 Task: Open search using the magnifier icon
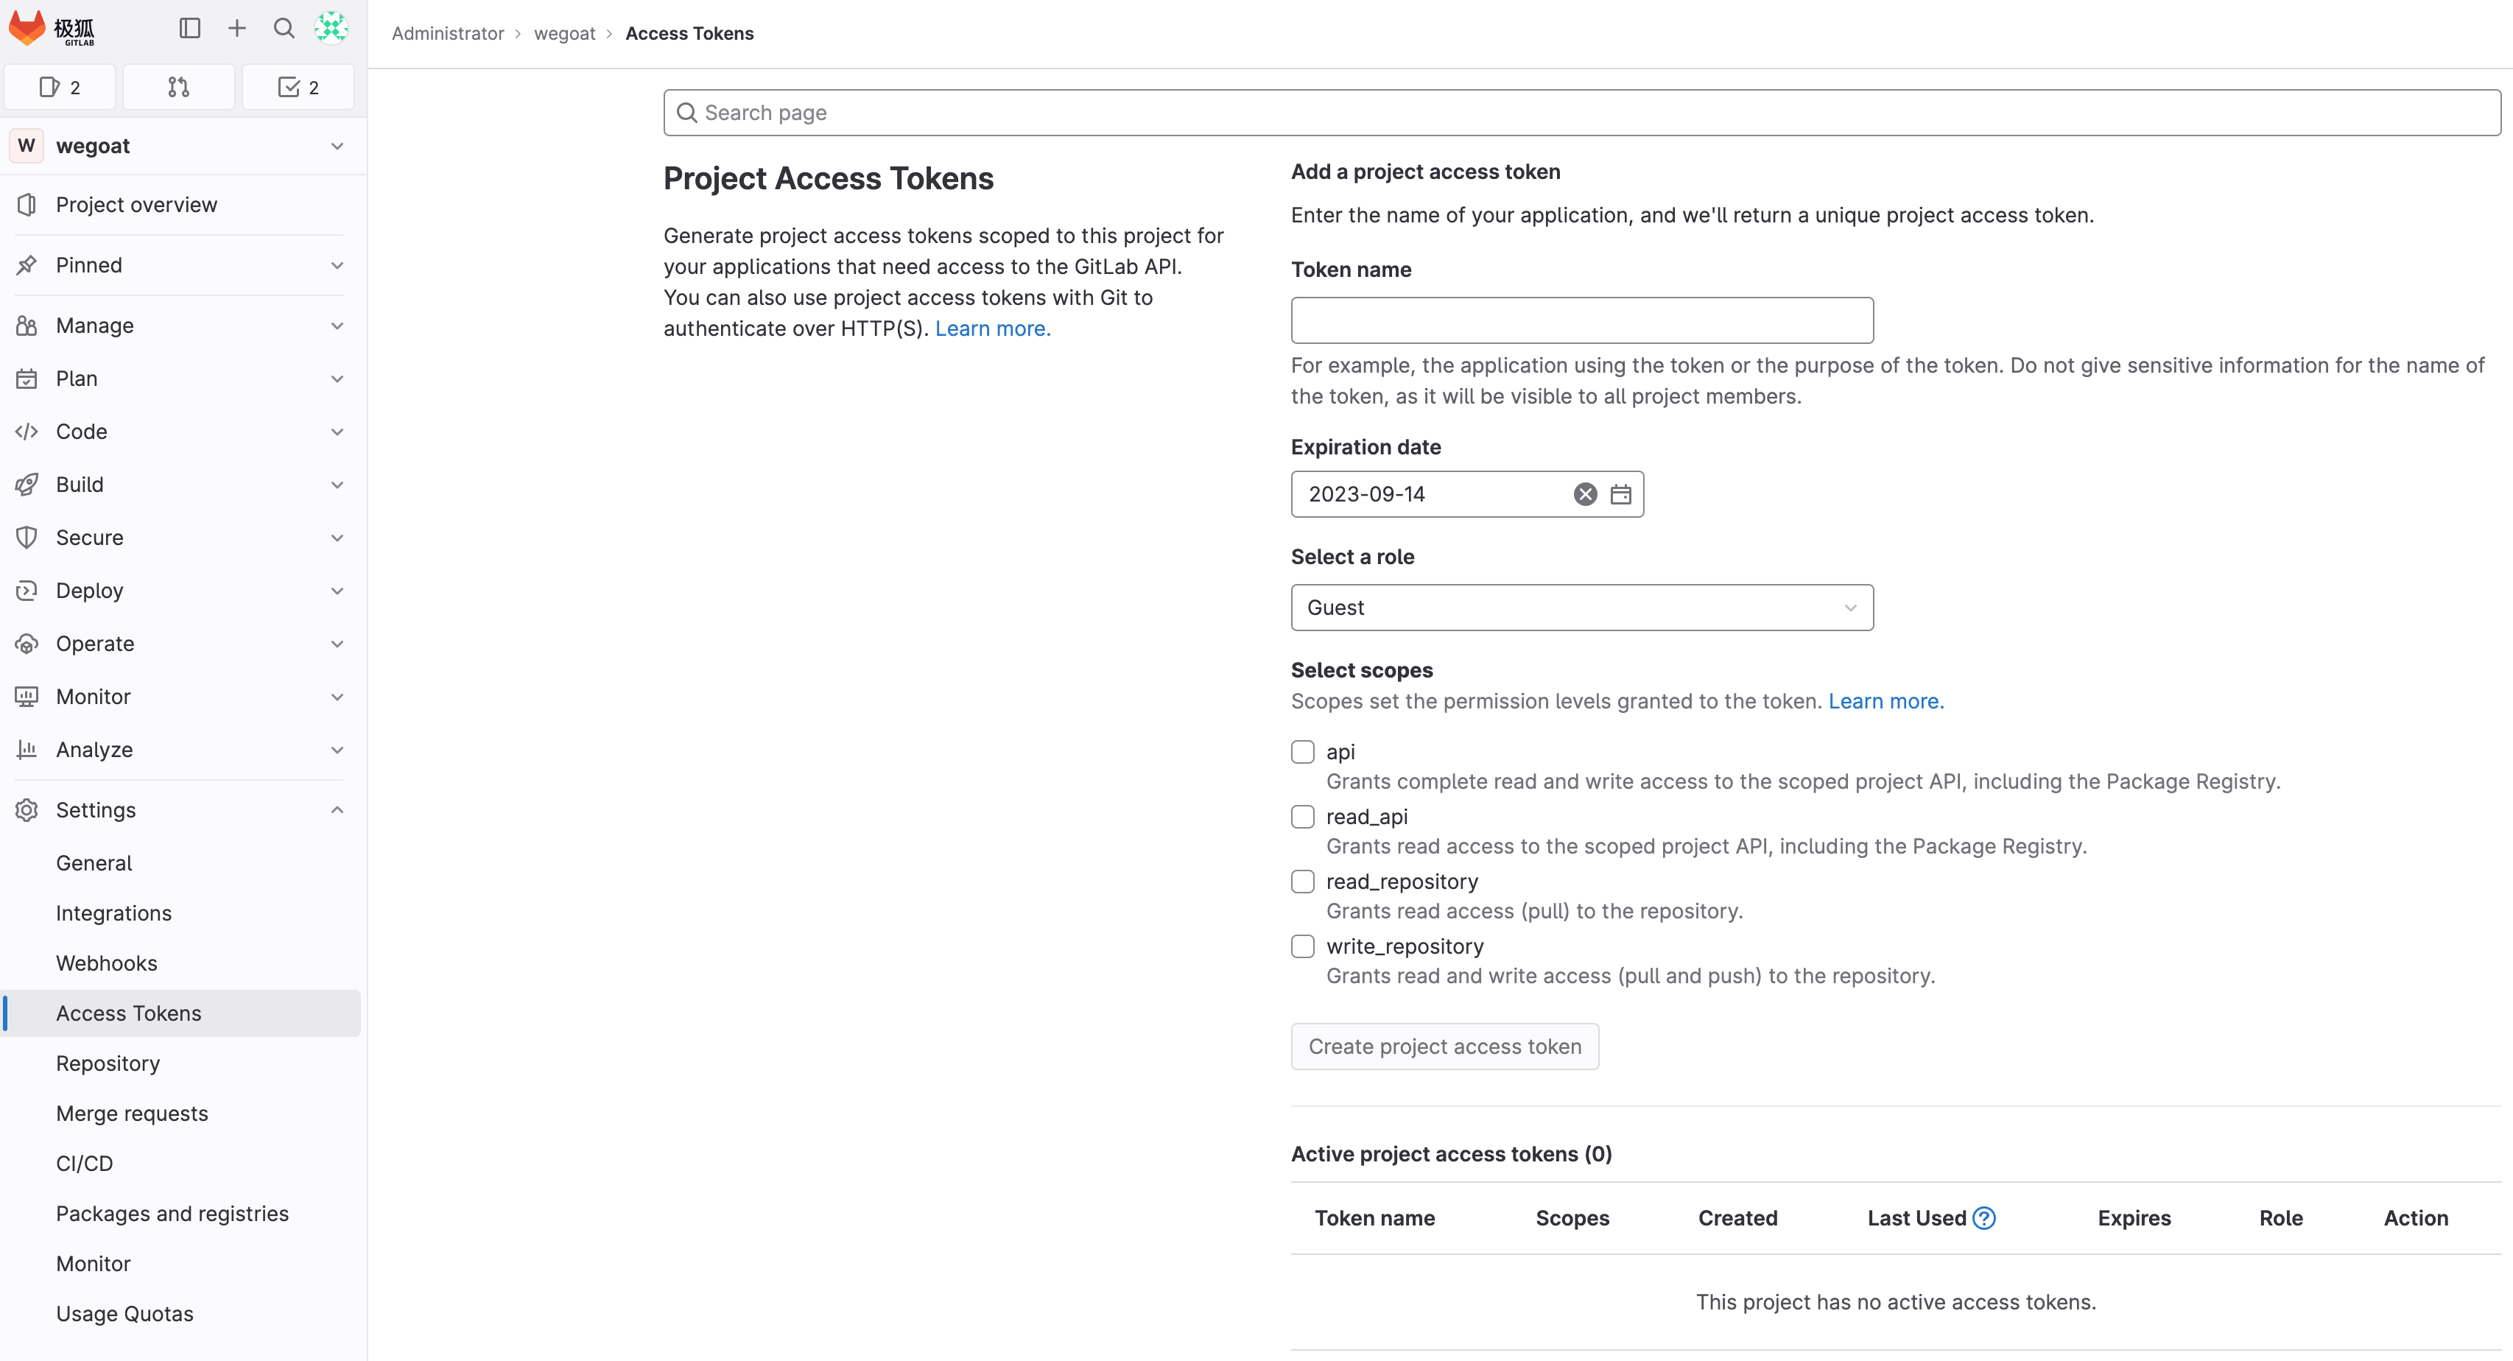click(284, 28)
